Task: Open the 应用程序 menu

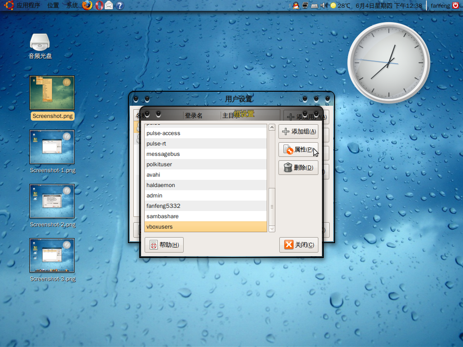Action: click(x=28, y=5)
